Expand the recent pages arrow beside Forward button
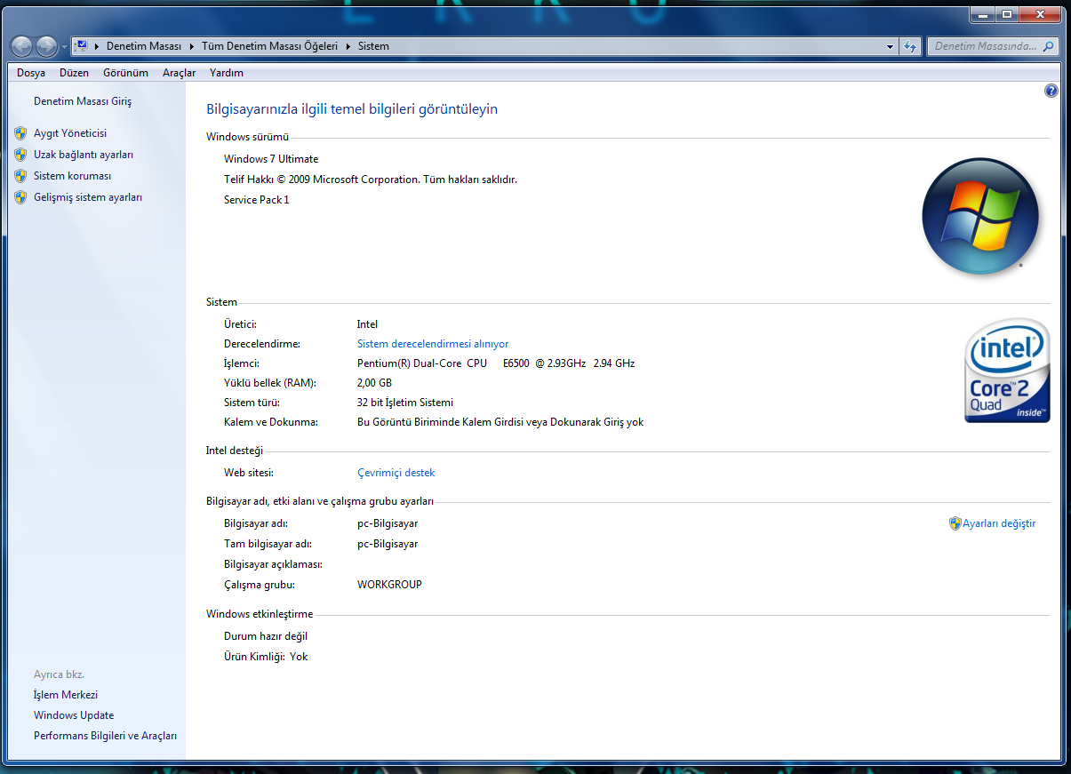 (64, 46)
